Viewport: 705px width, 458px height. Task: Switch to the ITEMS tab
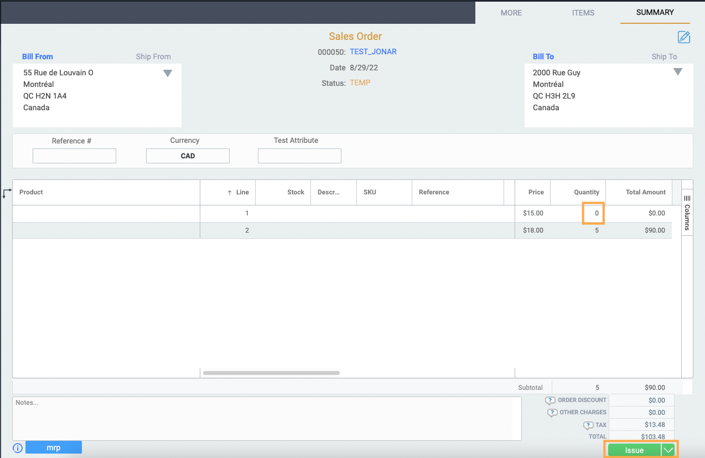click(583, 13)
